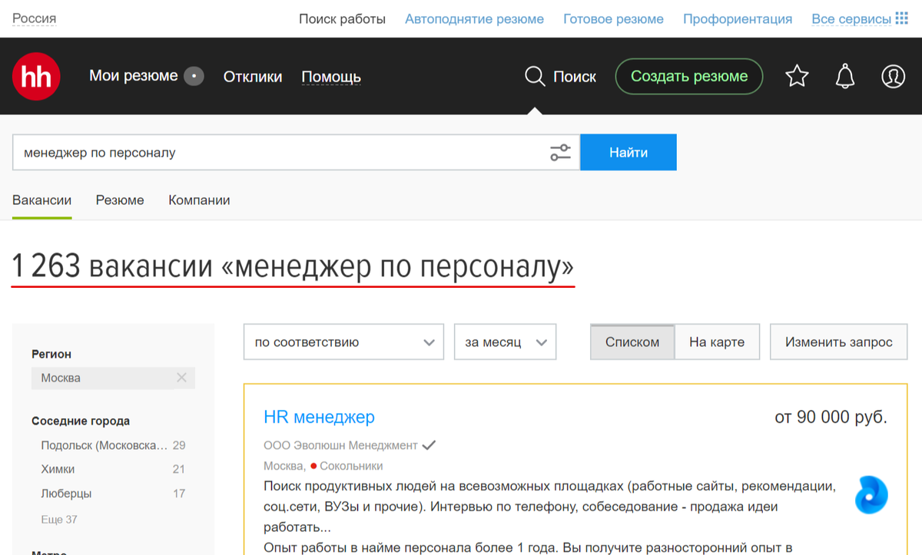Click the Все сервисы grid icon
Viewport: 922px width, 555px height.
(902, 18)
